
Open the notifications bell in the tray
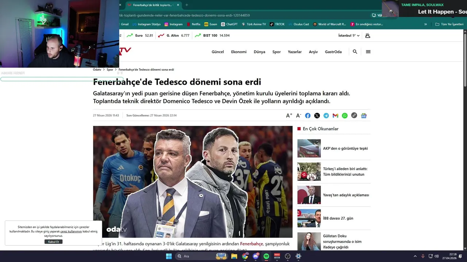(461, 256)
